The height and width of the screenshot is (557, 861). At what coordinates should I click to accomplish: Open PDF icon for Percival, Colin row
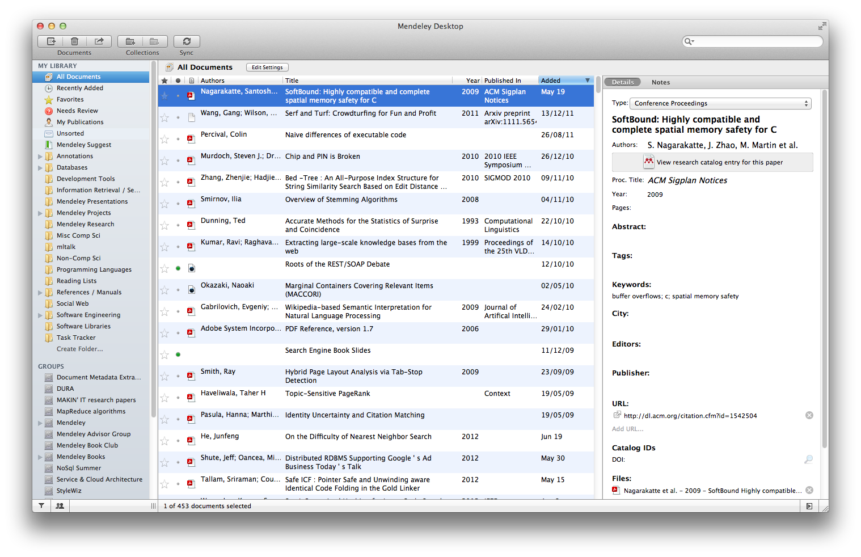191,139
